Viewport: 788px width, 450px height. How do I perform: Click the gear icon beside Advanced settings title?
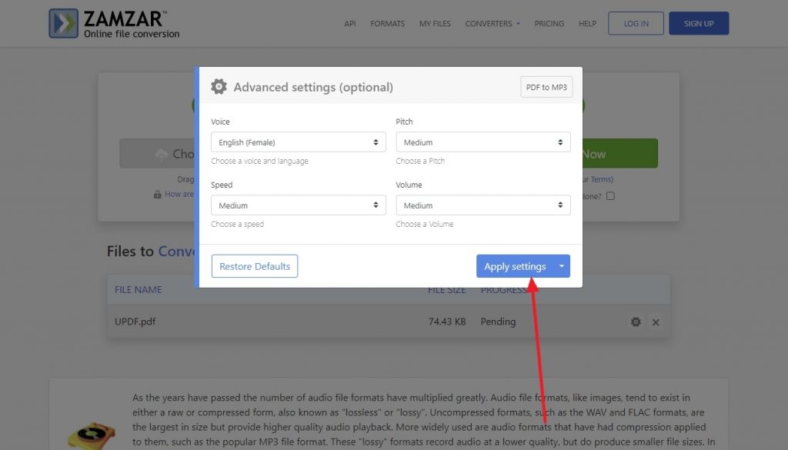point(219,86)
